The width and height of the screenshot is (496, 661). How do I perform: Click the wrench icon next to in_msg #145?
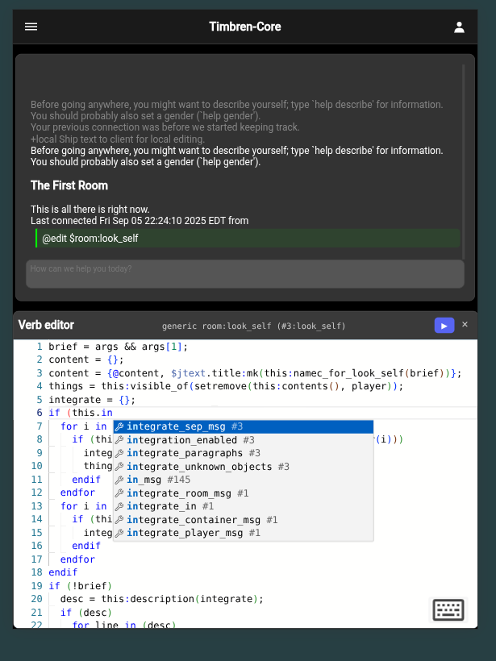(120, 480)
